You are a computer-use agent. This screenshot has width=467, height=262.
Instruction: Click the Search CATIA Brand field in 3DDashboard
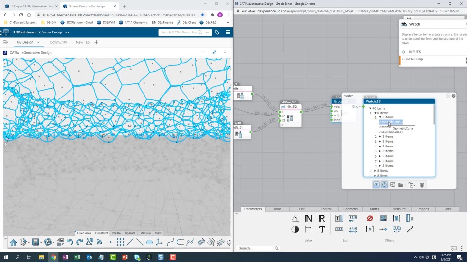click(180, 33)
